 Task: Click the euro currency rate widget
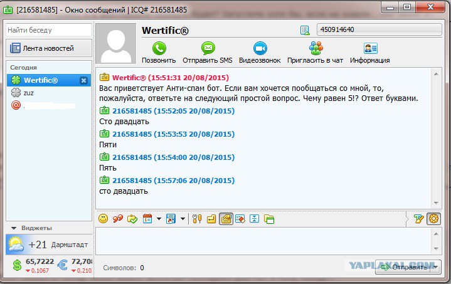[75, 265]
